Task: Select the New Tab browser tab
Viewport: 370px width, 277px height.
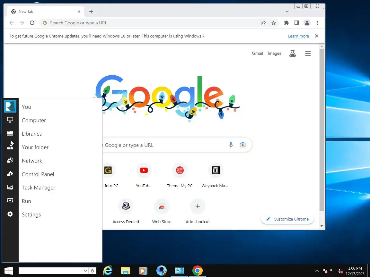Action: [46, 12]
